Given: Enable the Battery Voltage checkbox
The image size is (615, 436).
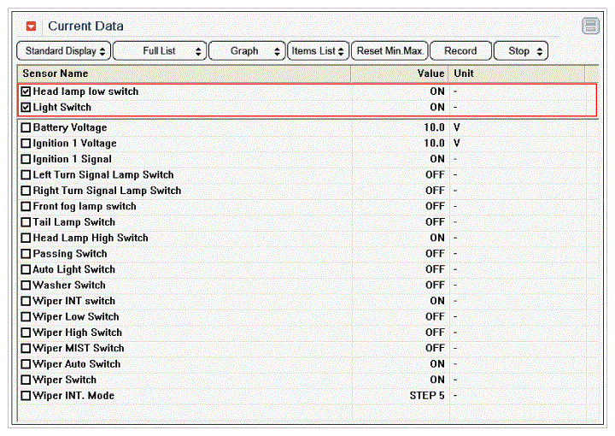Looking at the screenshot, I should (x=26, y=128).
